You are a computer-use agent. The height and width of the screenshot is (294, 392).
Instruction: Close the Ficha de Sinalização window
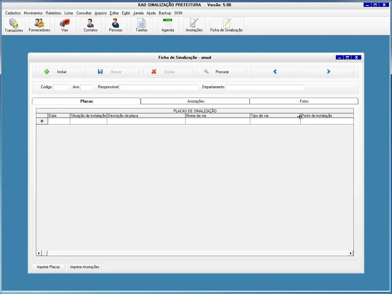[356, 57]
